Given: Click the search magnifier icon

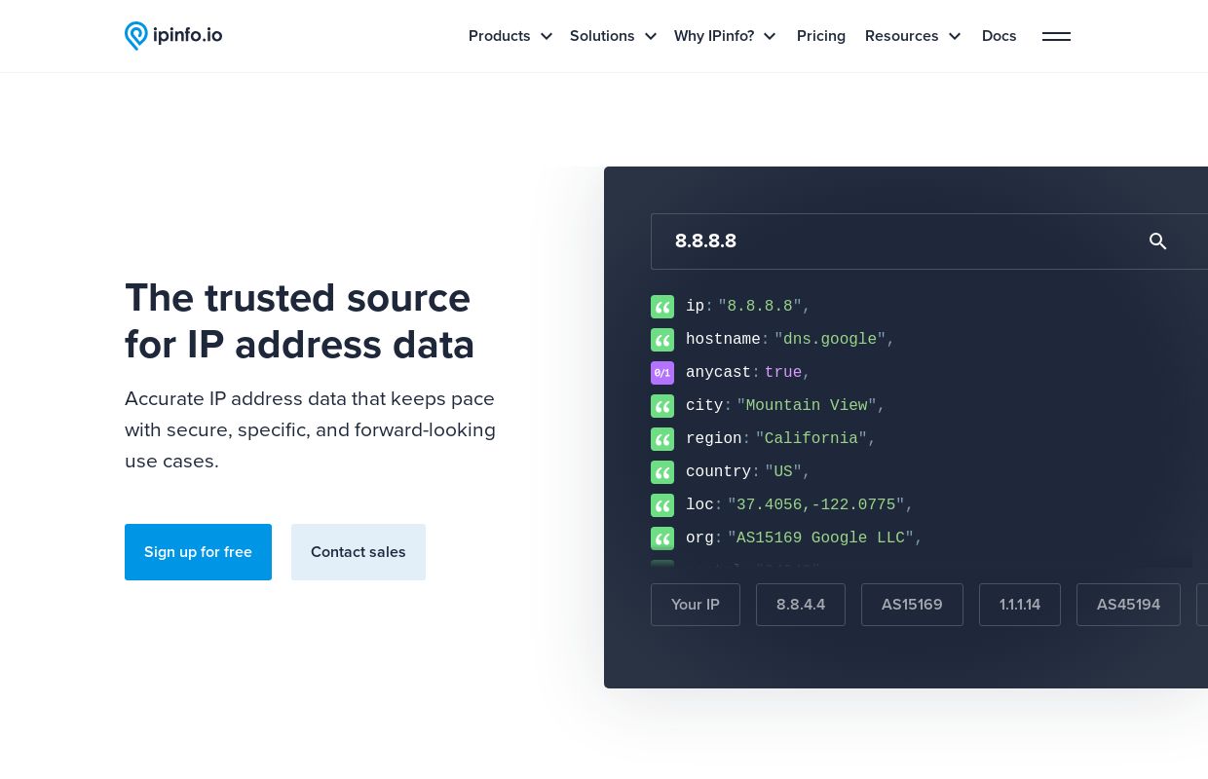Looking at the screenshot, I should 1157,241.
